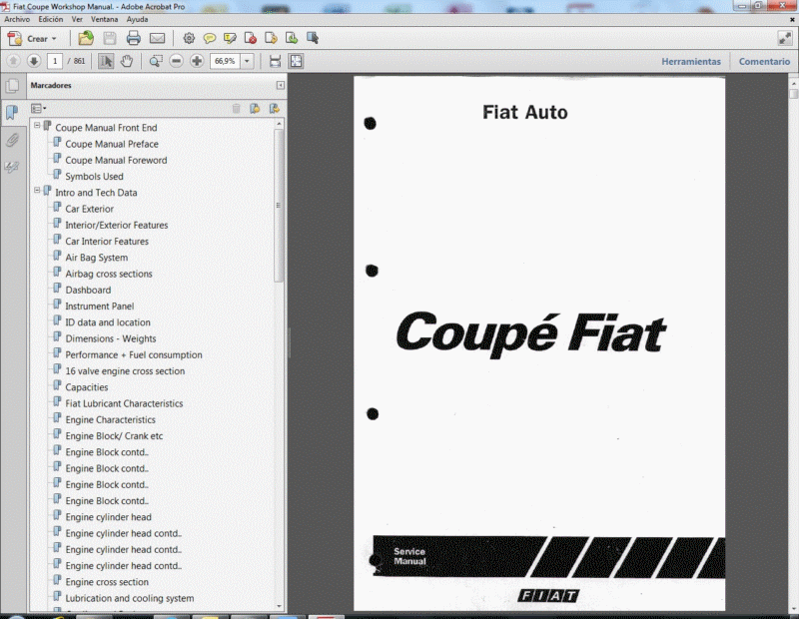
Task: Click the delete pages icon with red X
Action: pos(251,38)
